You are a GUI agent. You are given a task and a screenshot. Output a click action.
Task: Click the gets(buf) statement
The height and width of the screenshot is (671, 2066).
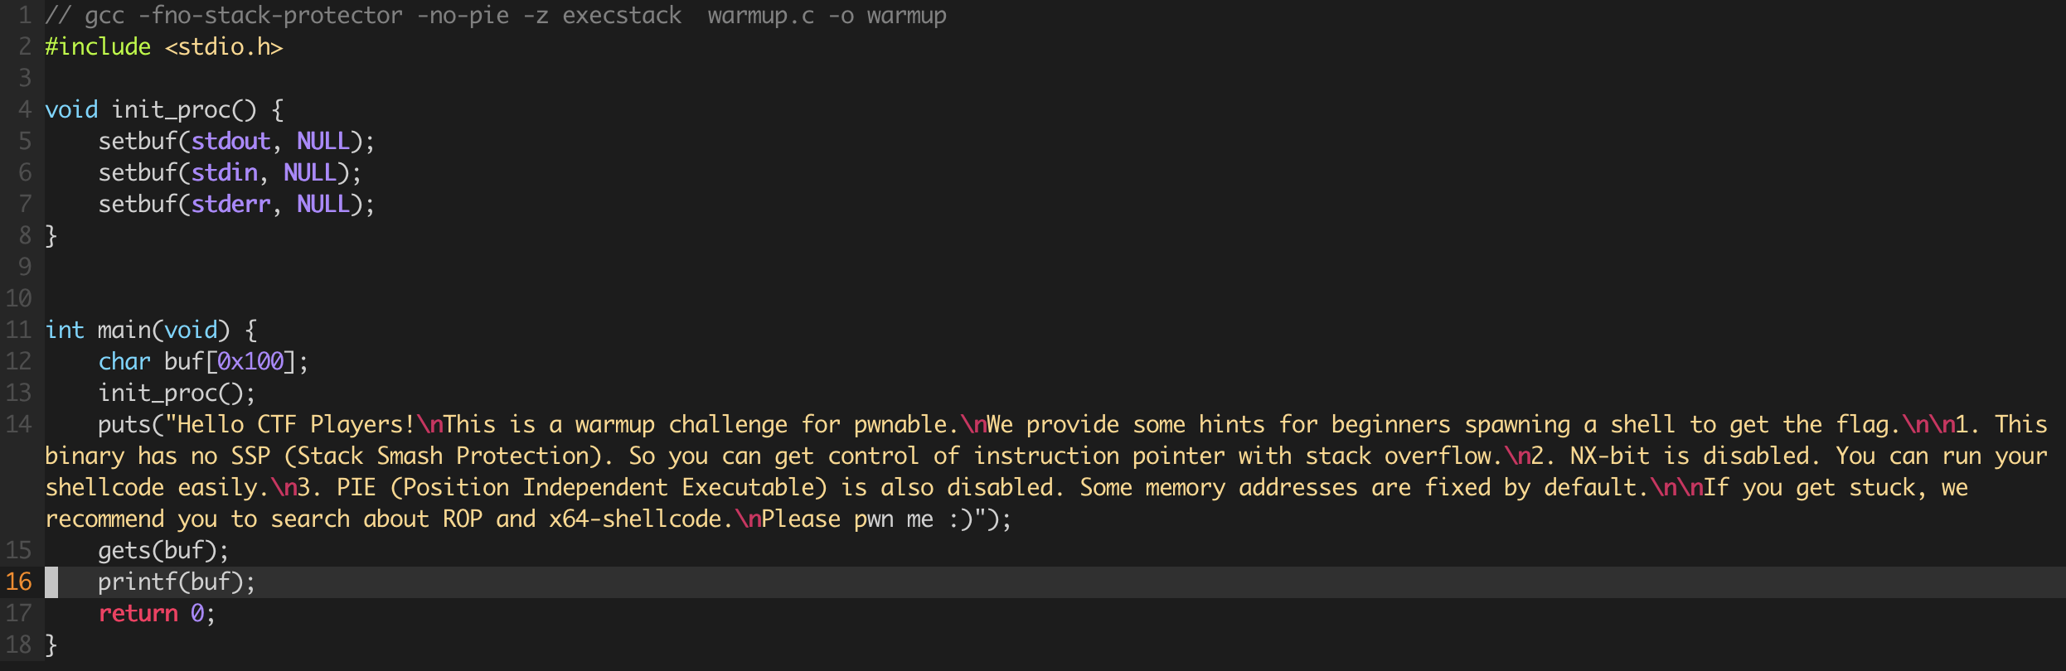click(163, 551)
